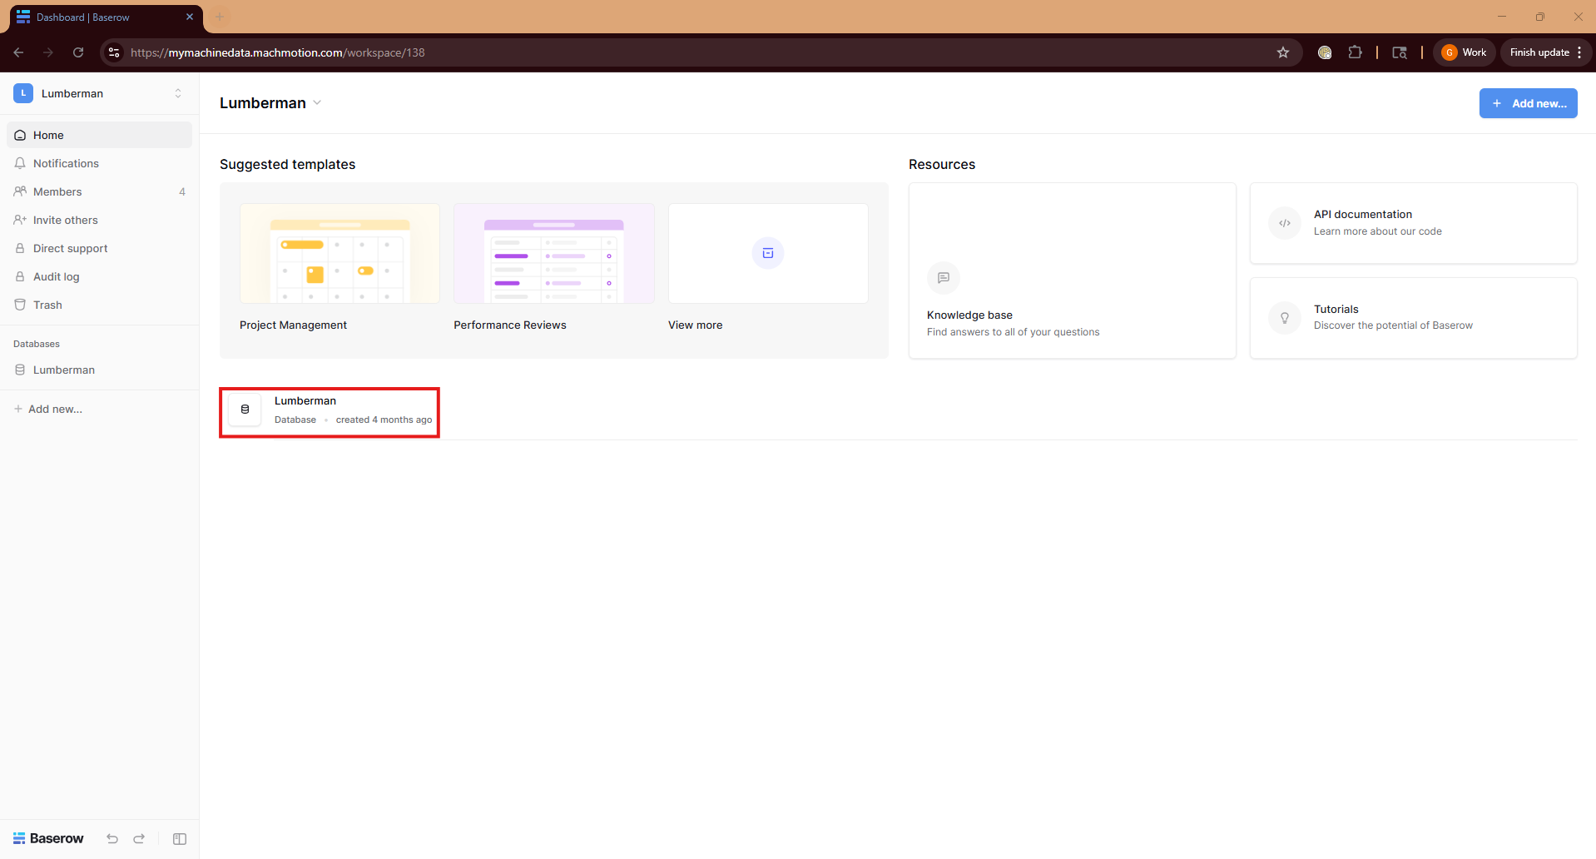
Task: Click the tab search icon in browser toolbar
Action: (1400, 52)
